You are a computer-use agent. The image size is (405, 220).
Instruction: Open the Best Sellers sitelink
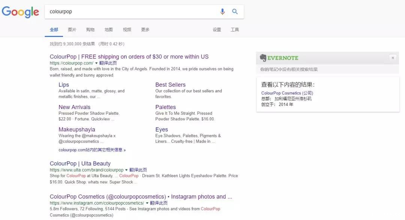point(170,85)
